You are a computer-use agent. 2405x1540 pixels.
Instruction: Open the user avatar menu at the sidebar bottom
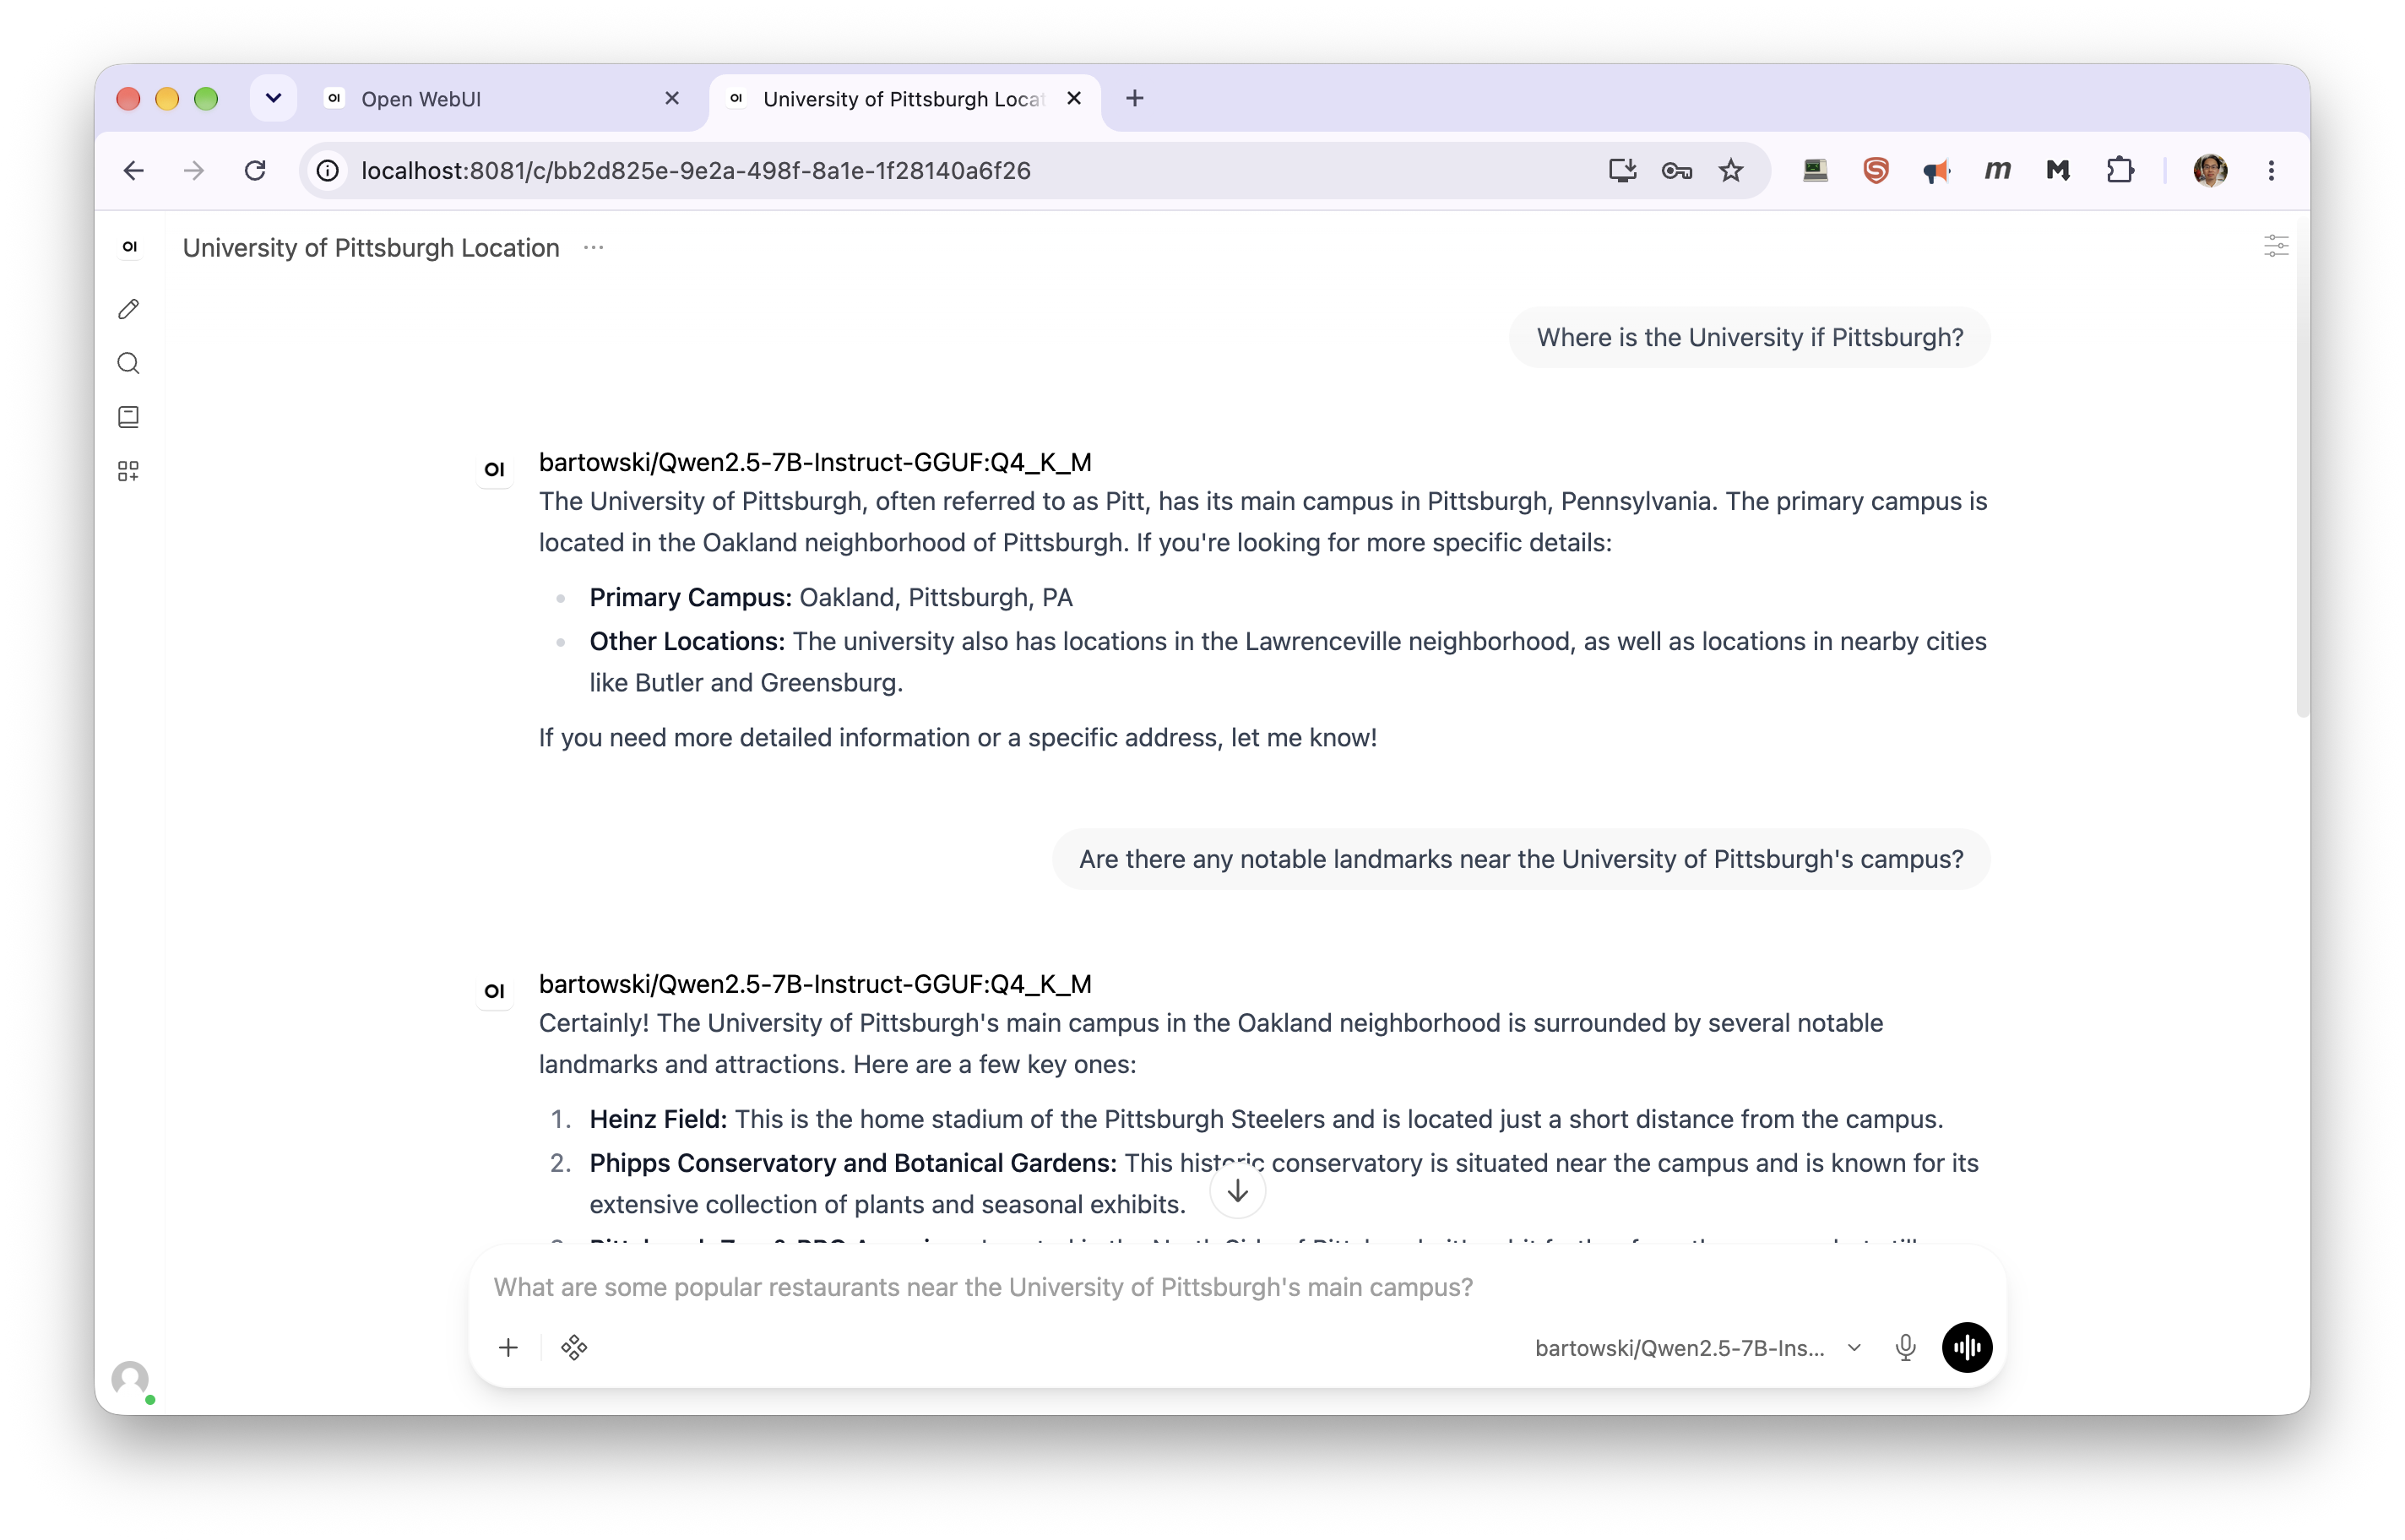130,1378
